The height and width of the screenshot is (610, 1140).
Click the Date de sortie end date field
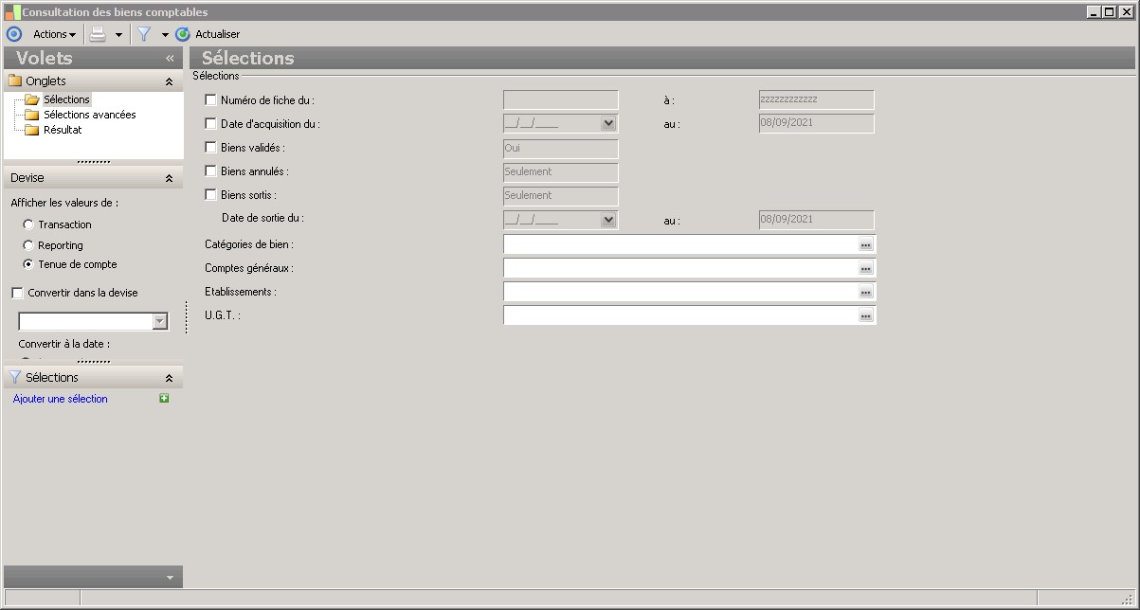point(816,219)
